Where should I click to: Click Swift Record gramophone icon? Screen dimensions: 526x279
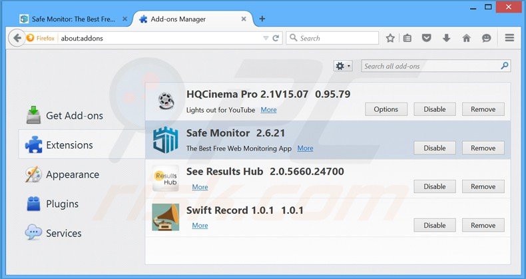[x=165, y=217]
